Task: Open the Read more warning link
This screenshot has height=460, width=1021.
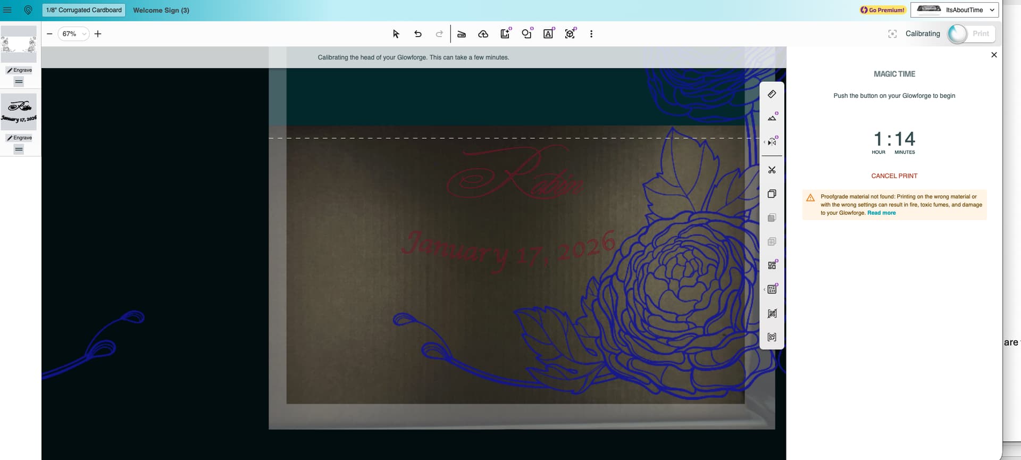Action: point(881,213)
